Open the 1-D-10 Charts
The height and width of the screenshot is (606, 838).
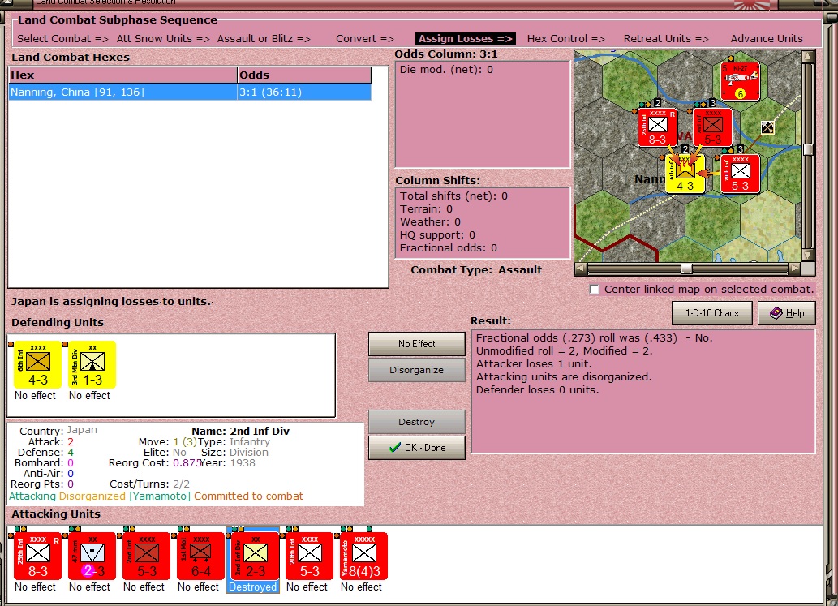(712, 313)
